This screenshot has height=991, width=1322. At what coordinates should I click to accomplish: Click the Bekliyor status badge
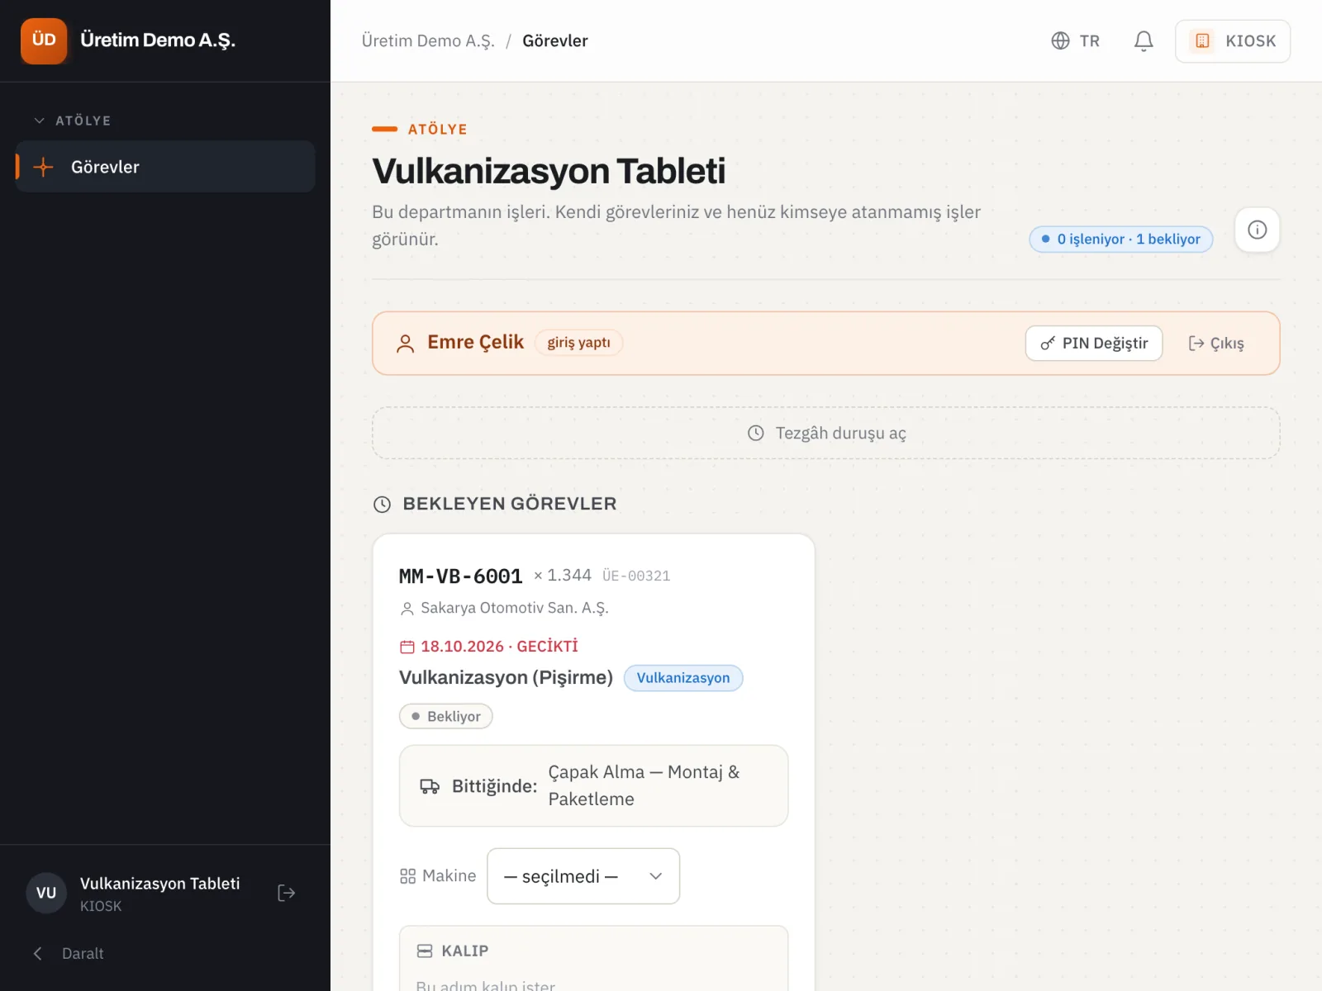[446, 716]
